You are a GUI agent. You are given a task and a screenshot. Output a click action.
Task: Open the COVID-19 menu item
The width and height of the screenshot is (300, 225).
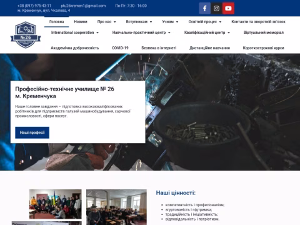click(120, 48)
